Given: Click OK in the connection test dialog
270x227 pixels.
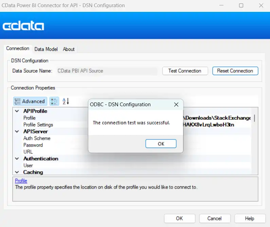Looking at the screenshot, I should pyautogui.click(x=161, y=144).
